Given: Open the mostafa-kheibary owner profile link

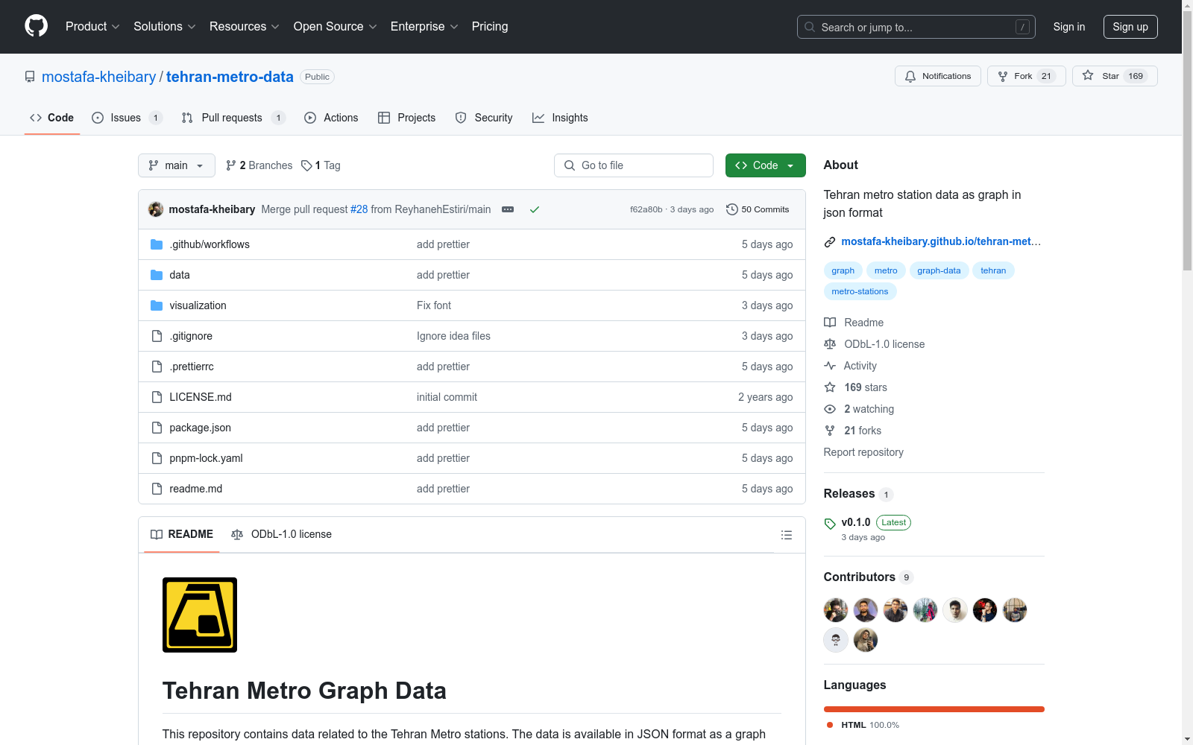Looking at the screenshot, I should 98,77.
